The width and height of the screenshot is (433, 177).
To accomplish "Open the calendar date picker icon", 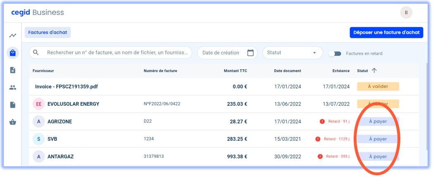I will [250, 53].
